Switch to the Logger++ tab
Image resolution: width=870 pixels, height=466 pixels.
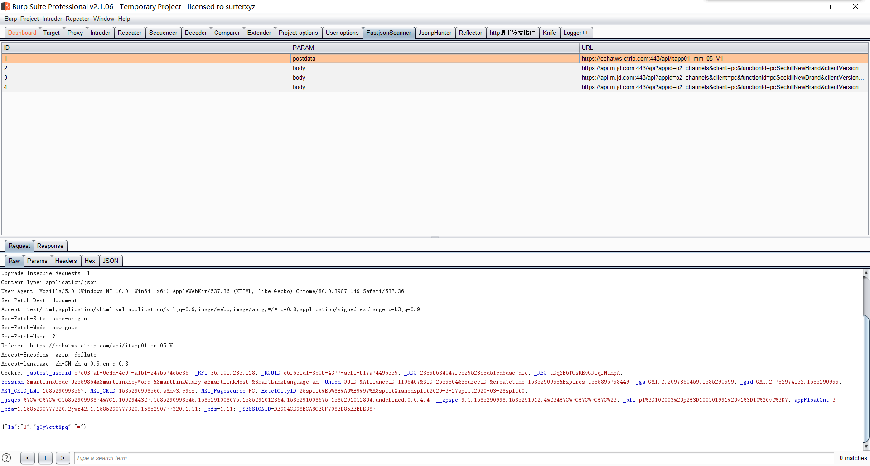point(576,33)
